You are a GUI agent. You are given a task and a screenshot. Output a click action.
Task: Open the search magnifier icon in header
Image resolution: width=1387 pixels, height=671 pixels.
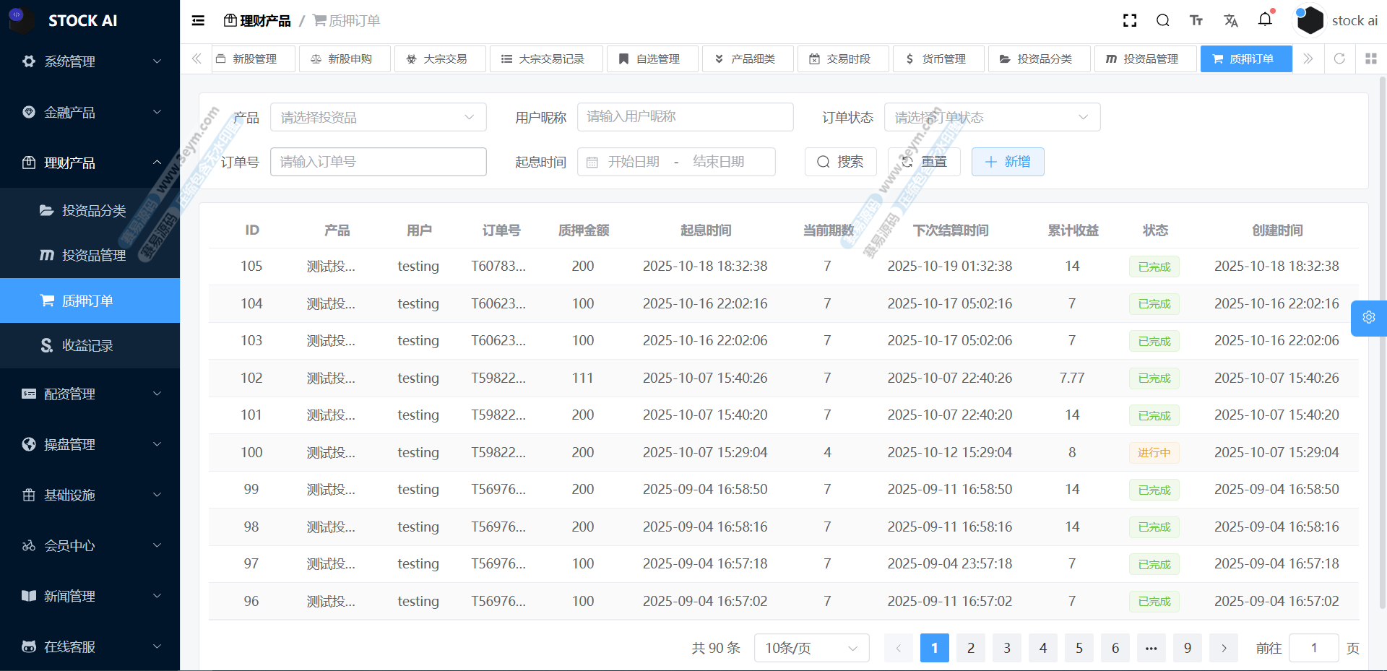(1162, 21)
